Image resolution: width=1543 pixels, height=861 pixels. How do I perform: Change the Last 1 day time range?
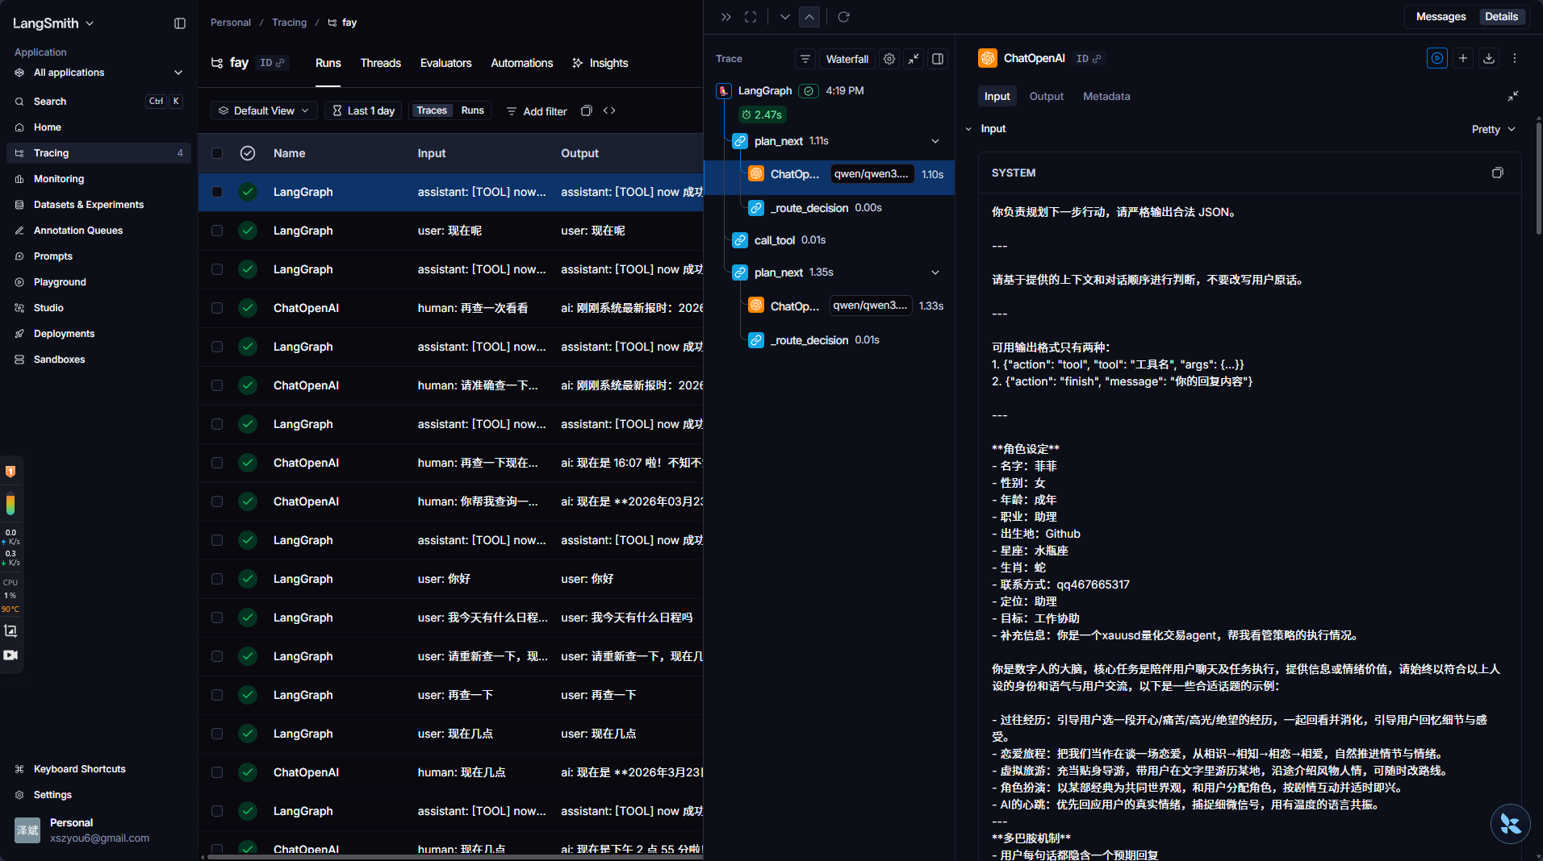[364, 110]
